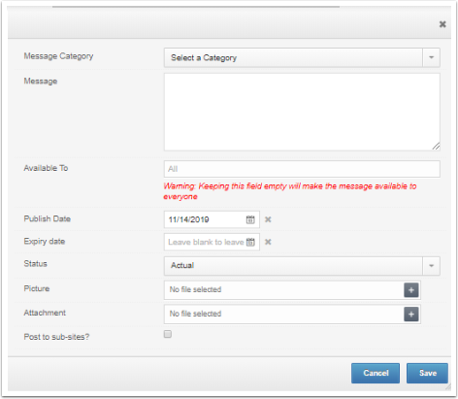This screenshot has width=458, height=399.
Task: Add an Attachment with plus button
Action: coord(411,315)
